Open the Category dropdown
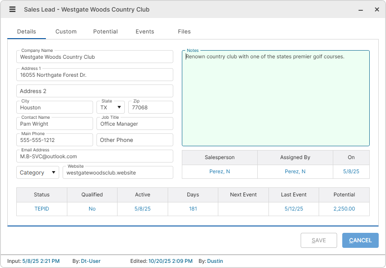 click(x=38, y=172)
